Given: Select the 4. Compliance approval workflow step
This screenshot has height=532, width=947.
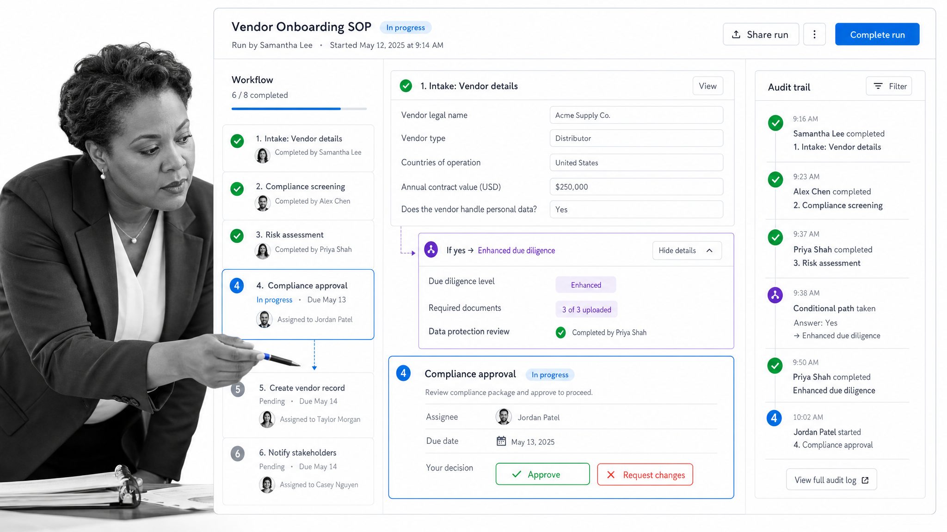Looking at the screenshot, I should coord(298,304).
